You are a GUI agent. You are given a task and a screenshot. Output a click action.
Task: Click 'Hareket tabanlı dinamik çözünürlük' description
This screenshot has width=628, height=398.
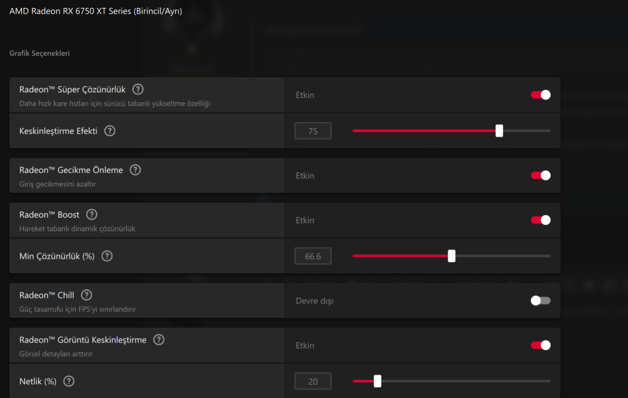pos(77,229)
